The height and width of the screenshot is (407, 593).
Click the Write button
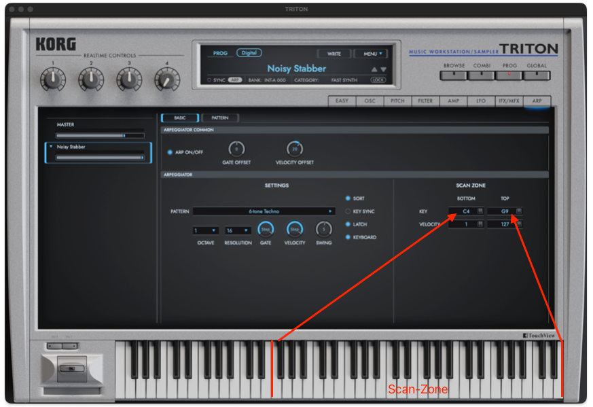coord(334,54)
